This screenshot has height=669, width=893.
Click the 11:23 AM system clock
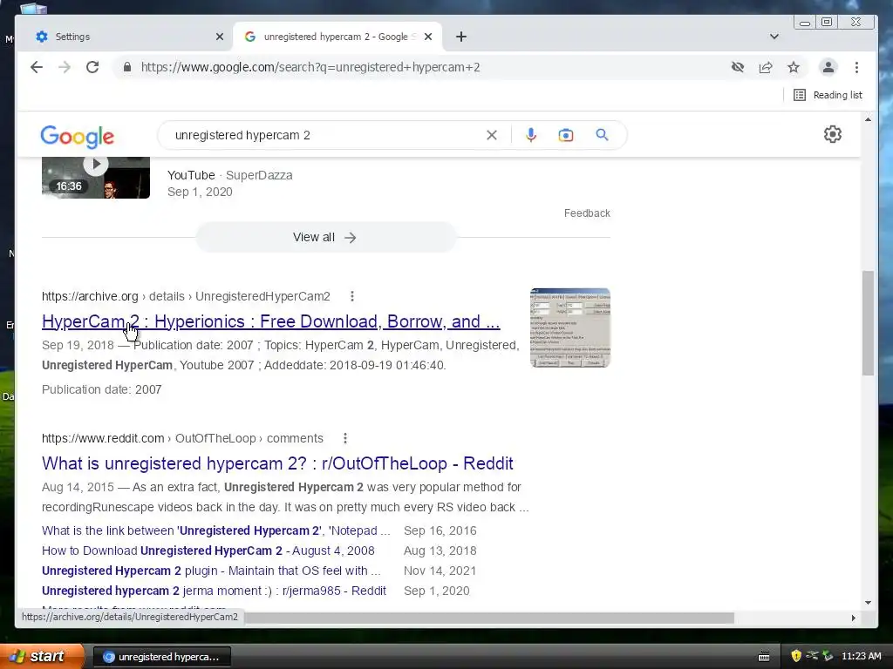(861, 656)
